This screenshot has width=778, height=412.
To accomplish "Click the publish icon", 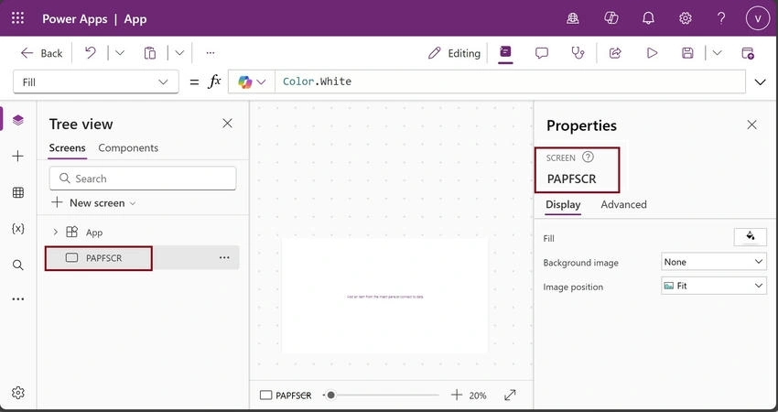I will (x=748, y=53).
